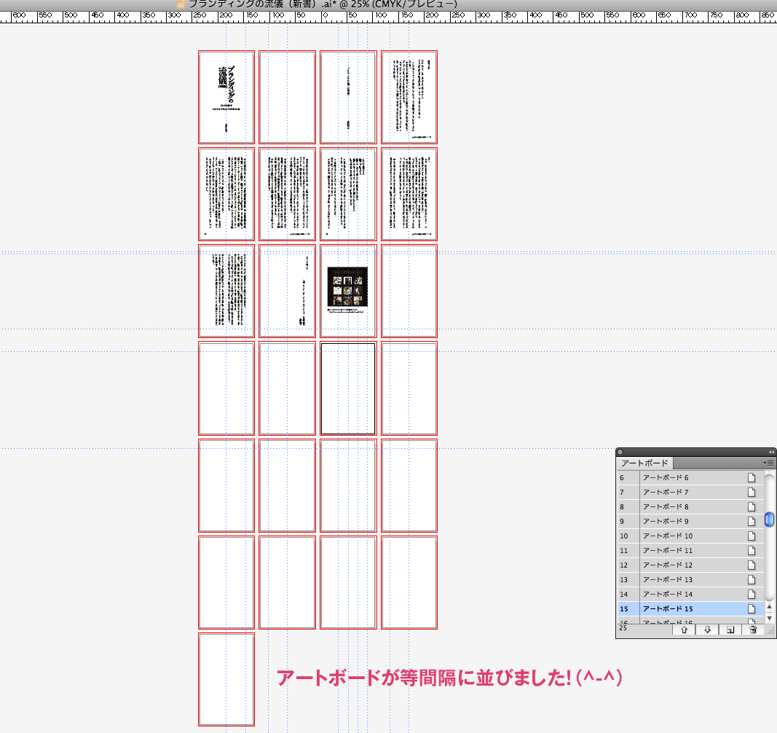777x733 pixels.
Task: Click the page icon for アートボード 9
Action: (x=752, y=521)
